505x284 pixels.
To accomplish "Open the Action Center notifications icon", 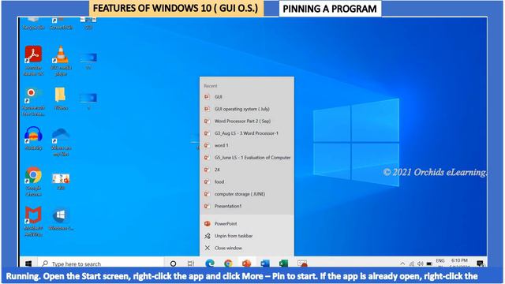I will [481, 263].
